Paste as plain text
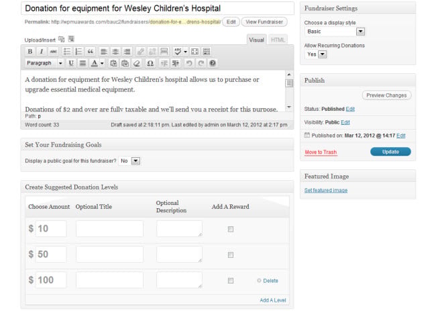 [x=113, y=63]
